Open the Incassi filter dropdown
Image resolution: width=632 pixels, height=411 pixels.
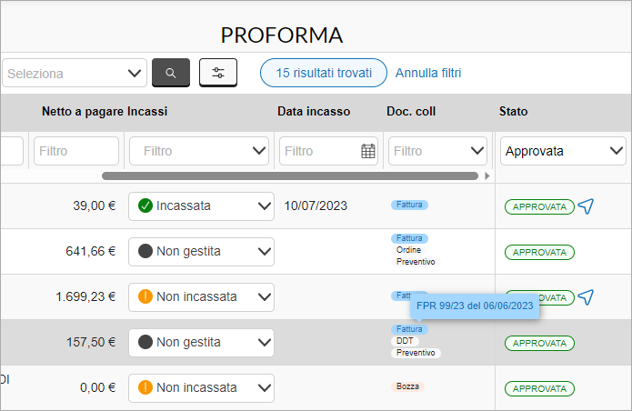[199, 151]
